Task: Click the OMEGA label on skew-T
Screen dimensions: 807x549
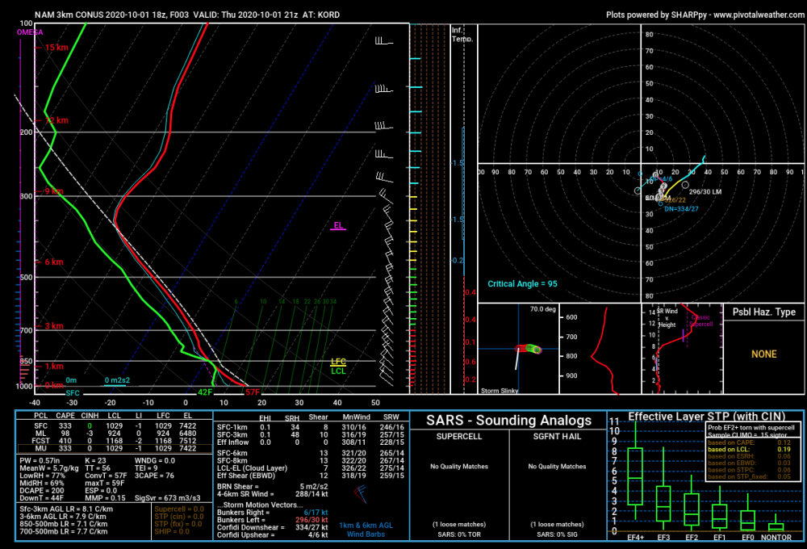Action: (x=30, y=32)
